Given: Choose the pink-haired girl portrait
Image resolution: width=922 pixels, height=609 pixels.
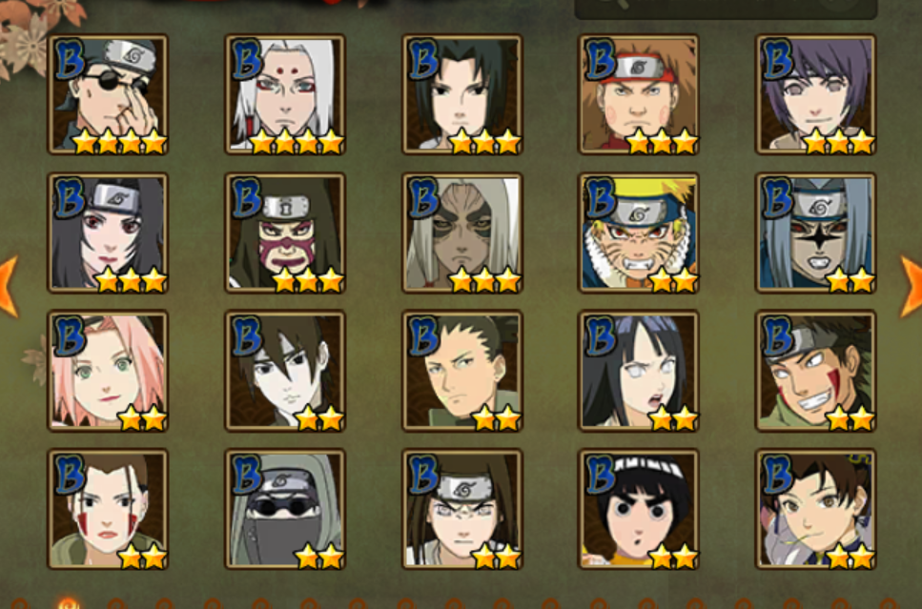Looking at the screenshot, I should coord(108,371).
